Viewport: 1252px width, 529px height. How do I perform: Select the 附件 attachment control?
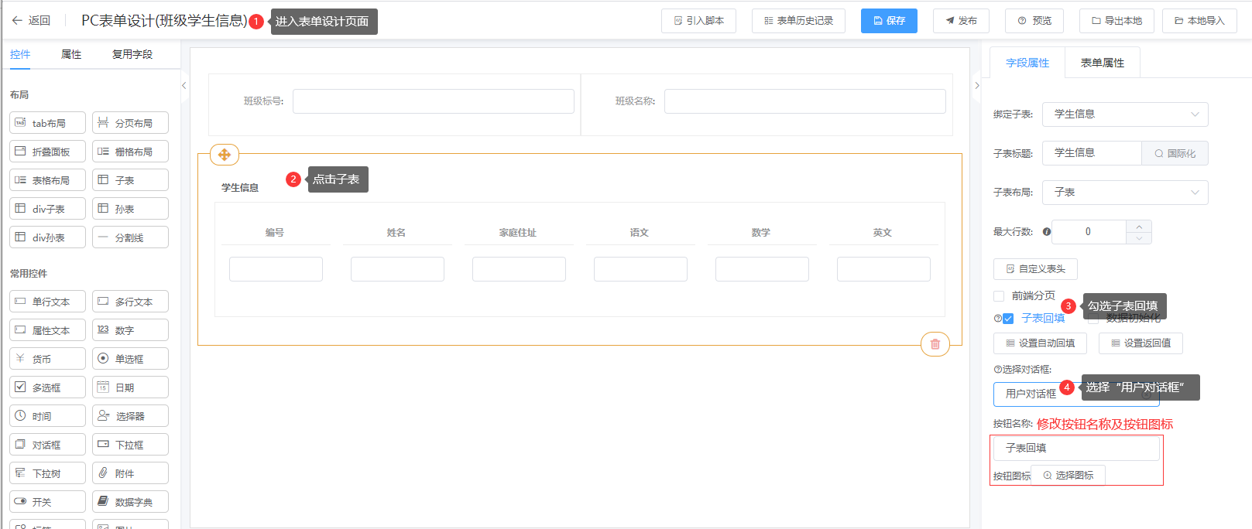(x=130, y=473)
